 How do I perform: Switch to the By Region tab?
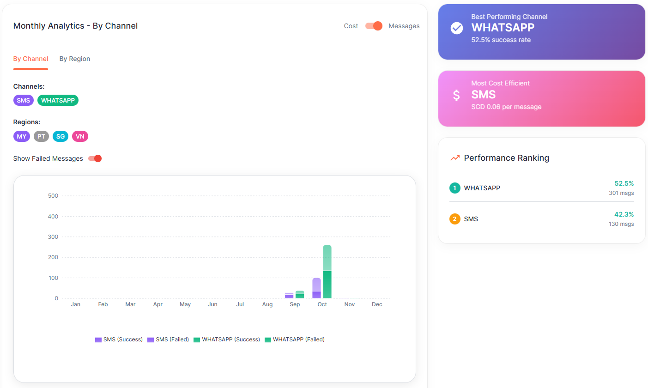75,59
